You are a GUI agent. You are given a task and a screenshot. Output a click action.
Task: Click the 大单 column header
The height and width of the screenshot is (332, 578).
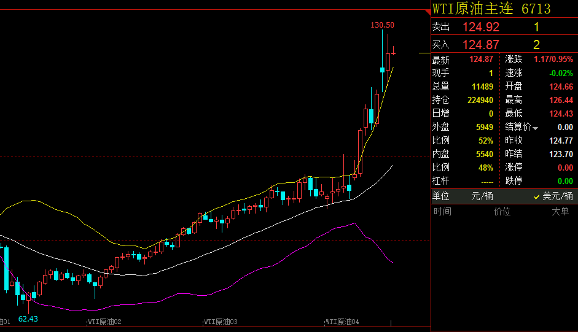point(560,211)
